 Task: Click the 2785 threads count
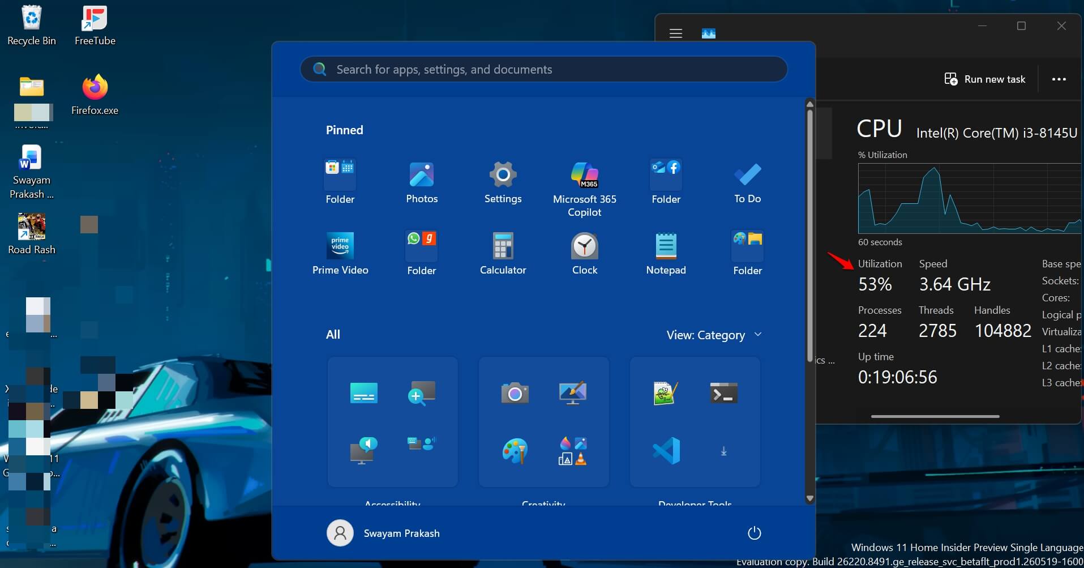(937, 330)
